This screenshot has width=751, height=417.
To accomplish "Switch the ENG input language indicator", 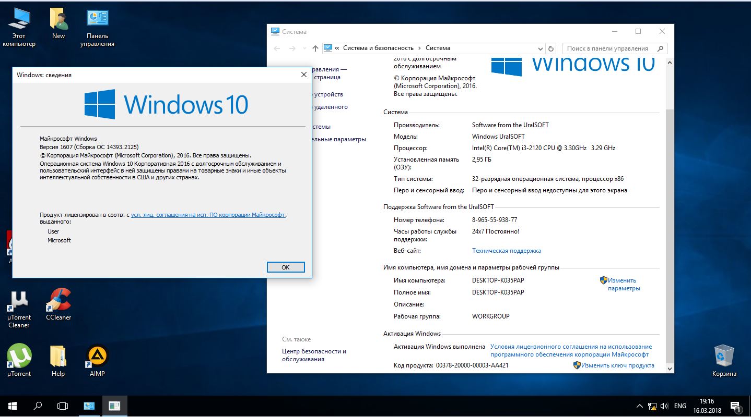I will 680,406.
